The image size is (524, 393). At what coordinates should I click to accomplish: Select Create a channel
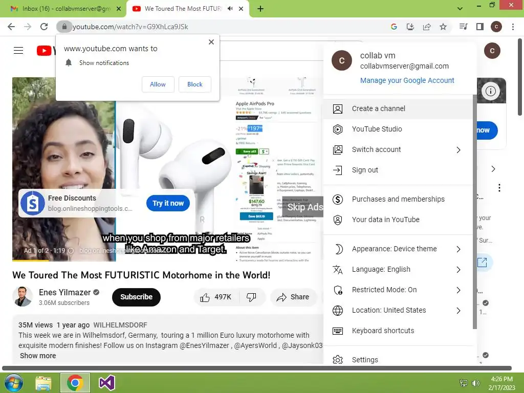pyautogui.click(x=398, y=108)
